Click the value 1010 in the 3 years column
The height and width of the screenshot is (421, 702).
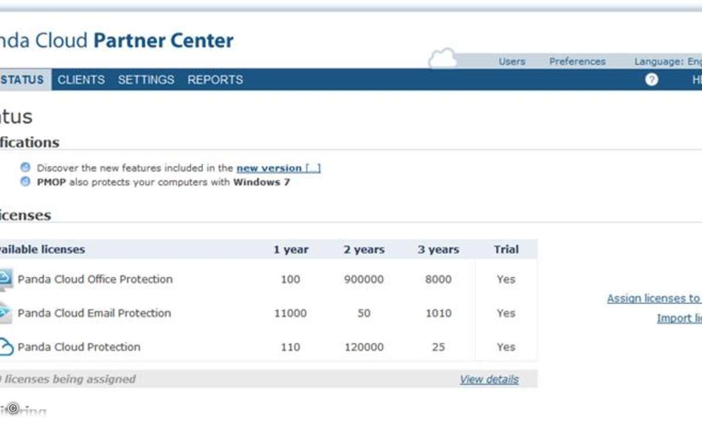pyautogui.click(x=438, y=313)
